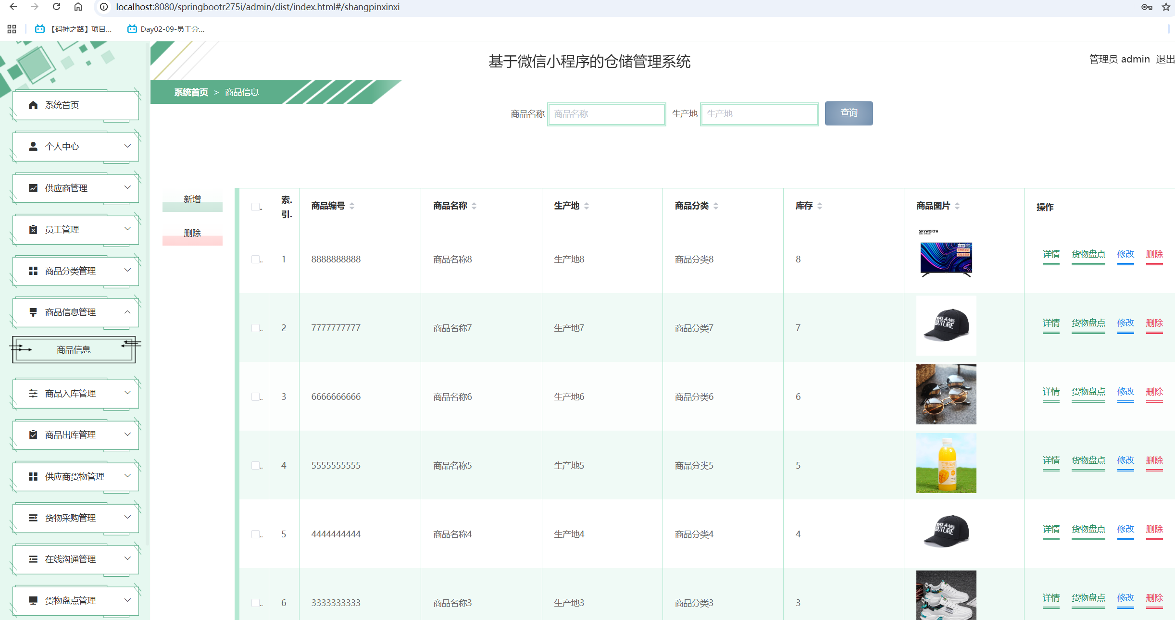The height and width of the screenshot is (620, 1175).
Task: Open 系统首页 from the breadcrumb
Action: click(191, 92)
